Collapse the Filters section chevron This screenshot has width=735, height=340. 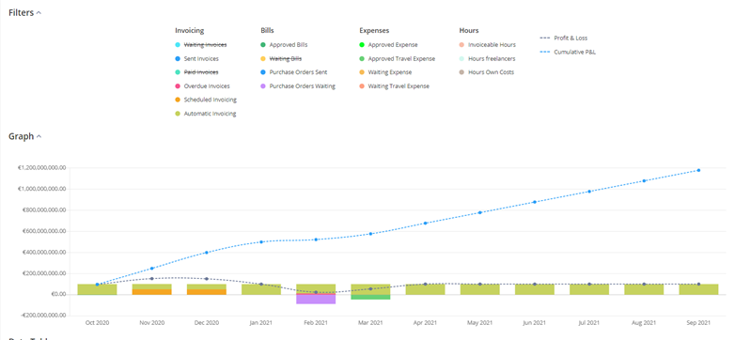tap(39, 13)
